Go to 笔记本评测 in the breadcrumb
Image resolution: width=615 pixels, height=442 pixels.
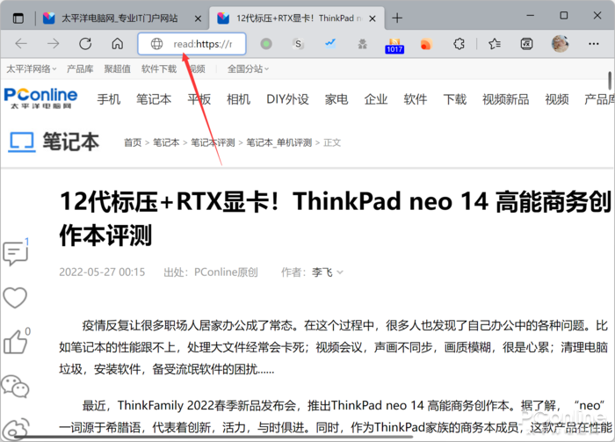coord(213,142)
